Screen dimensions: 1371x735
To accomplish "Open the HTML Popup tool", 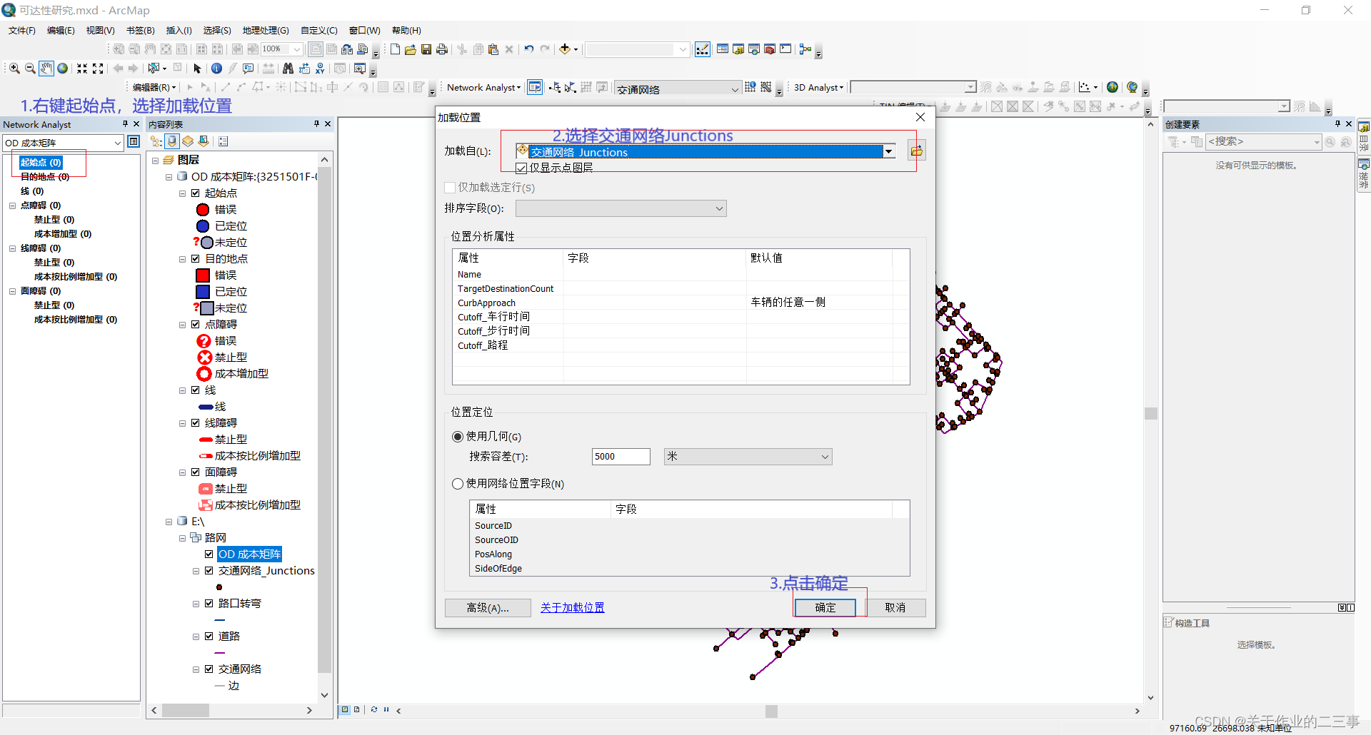I will point(248,69).
